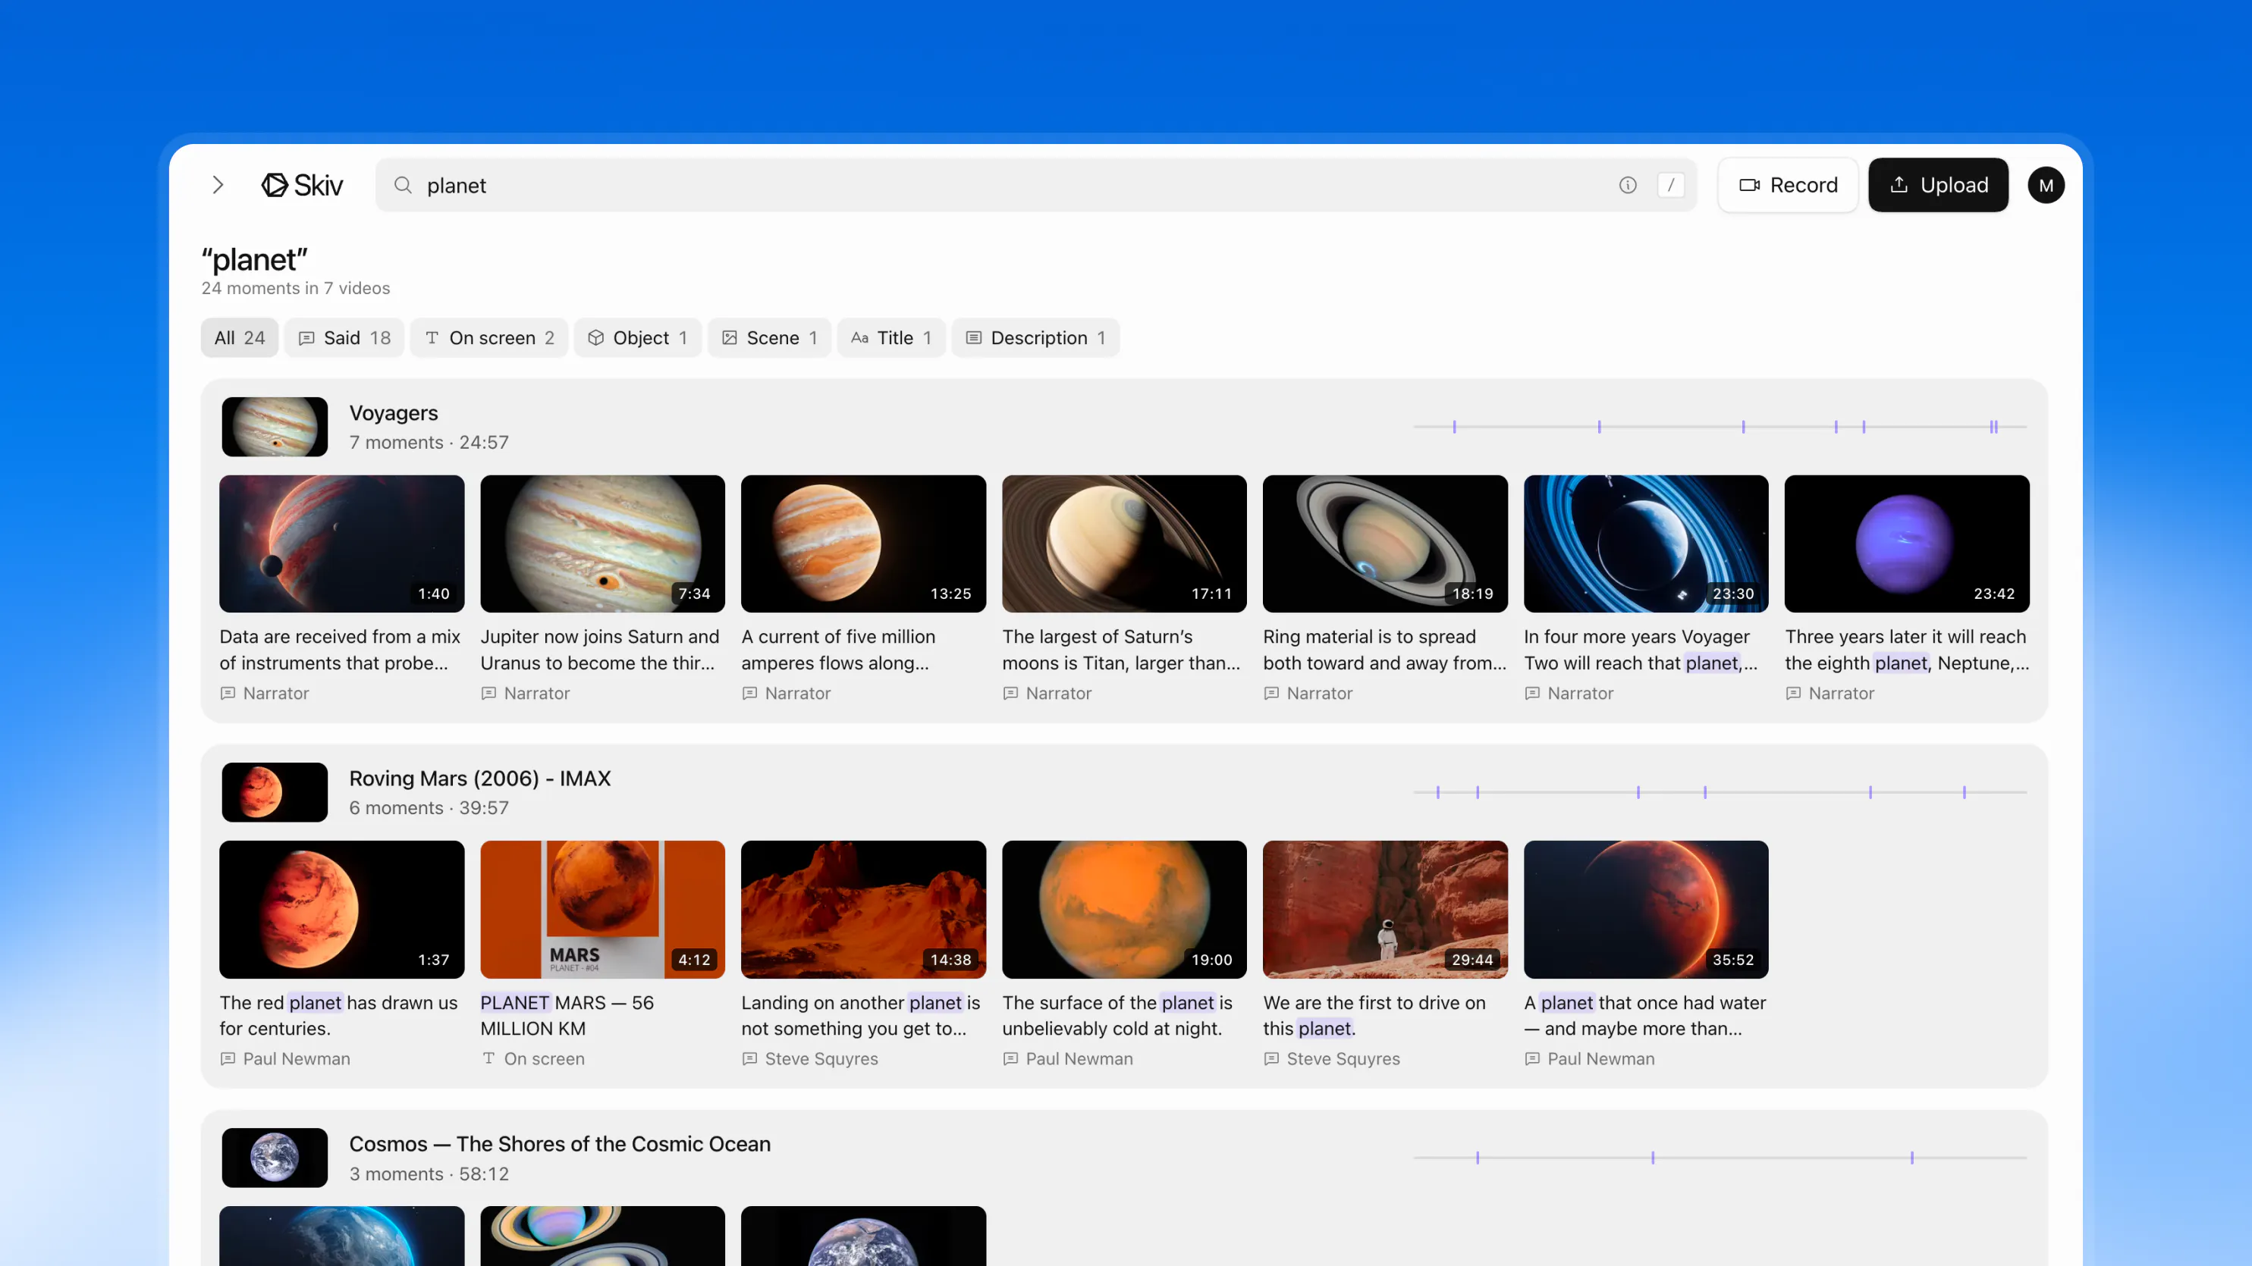2252x1266 pixels.
Task: Jump to the first marker on Voyagers timeline
Action: point(1455,428)
